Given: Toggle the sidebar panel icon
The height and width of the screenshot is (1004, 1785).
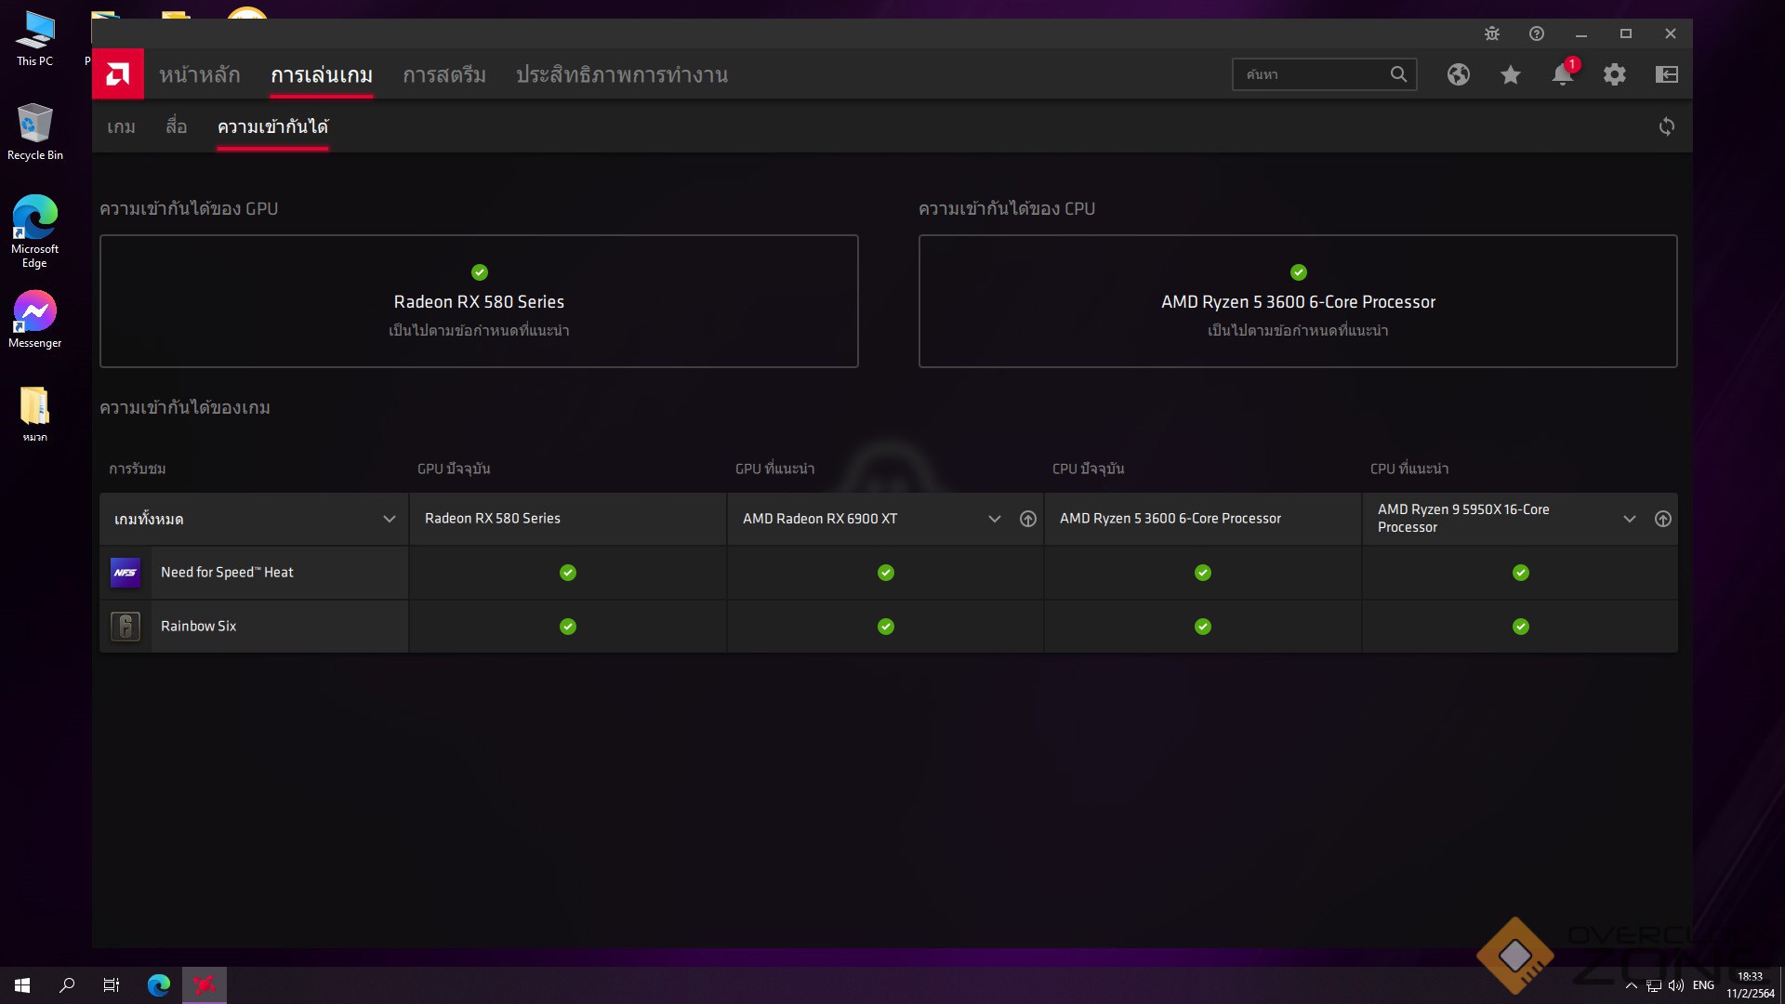Looking at the screenshot, I should (1667, 74).
